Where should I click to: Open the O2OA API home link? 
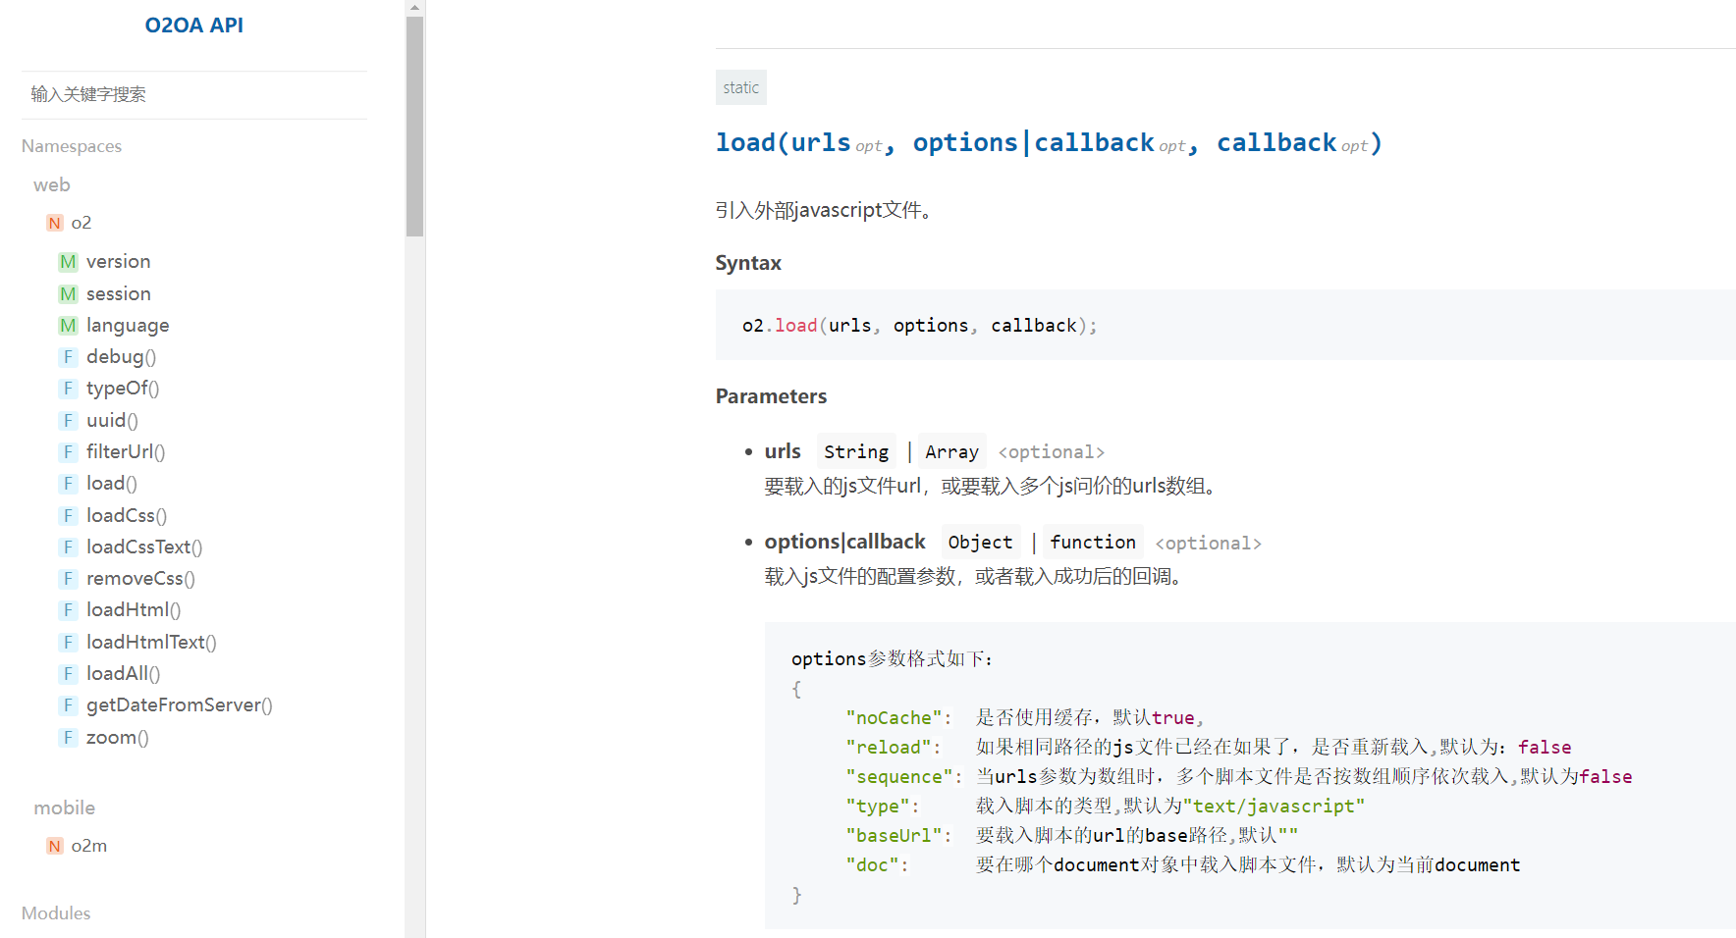(x=193, y=26)
